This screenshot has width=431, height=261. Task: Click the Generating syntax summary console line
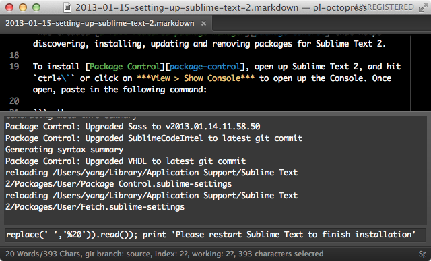[x=65, y=150]
